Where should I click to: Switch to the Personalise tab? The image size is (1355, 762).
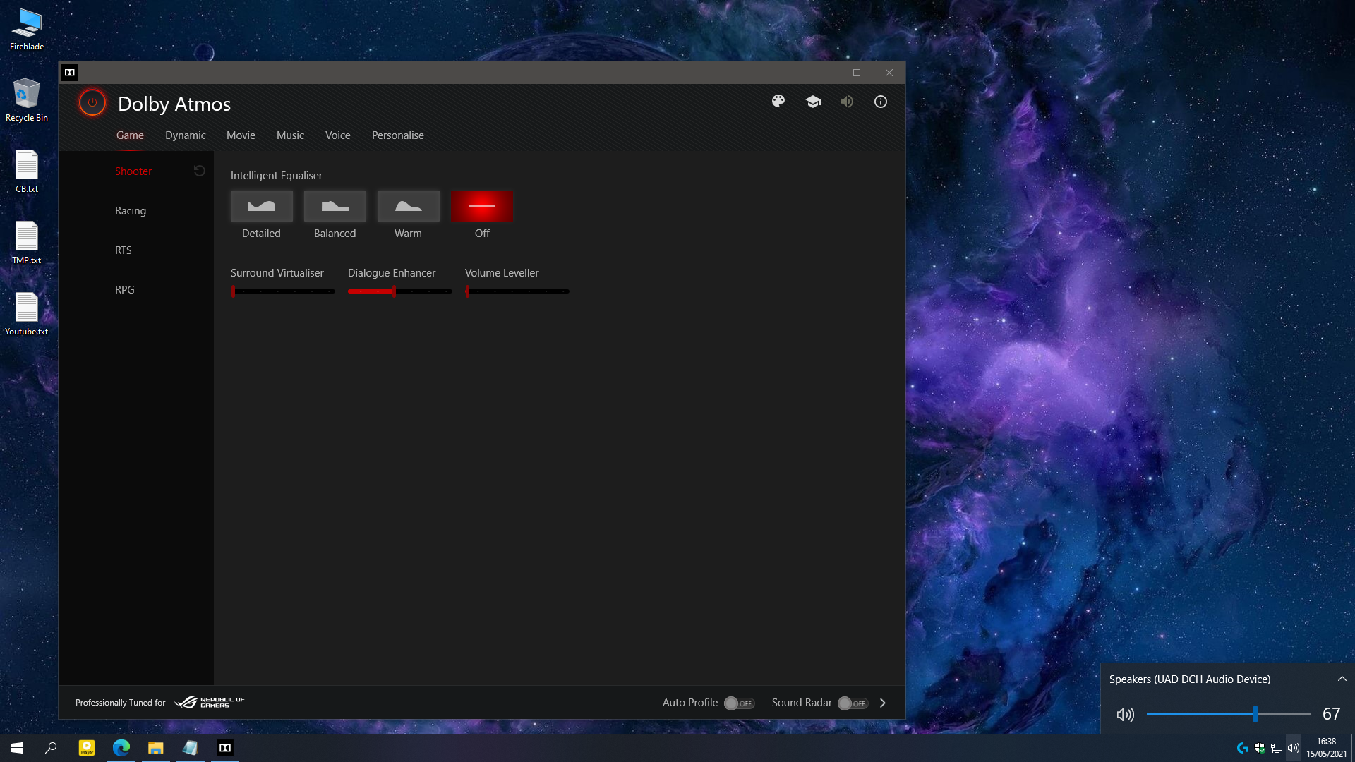tap(398, 135)
